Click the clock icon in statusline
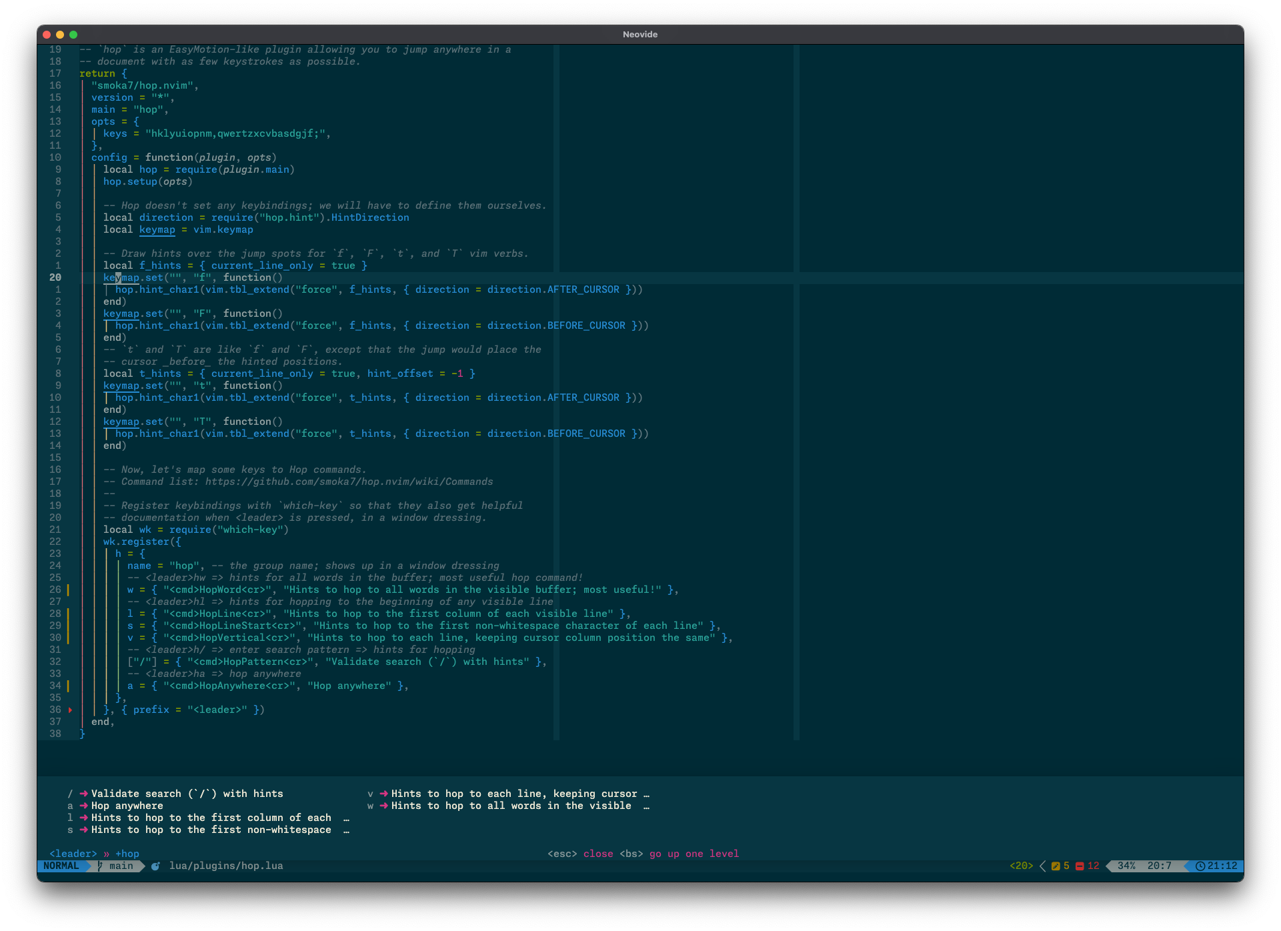 click(x=1200, y=866)
